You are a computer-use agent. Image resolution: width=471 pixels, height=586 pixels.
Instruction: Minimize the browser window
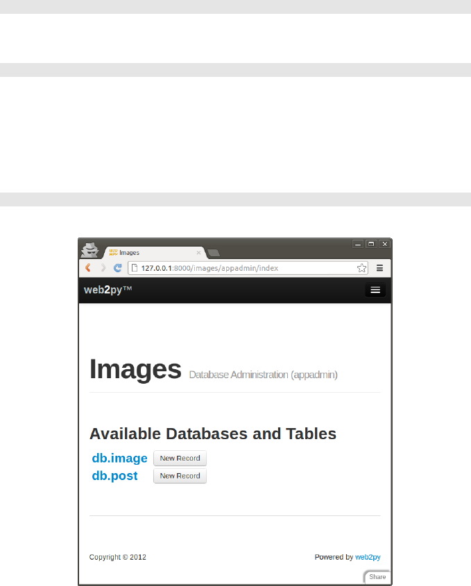point(358,244)
